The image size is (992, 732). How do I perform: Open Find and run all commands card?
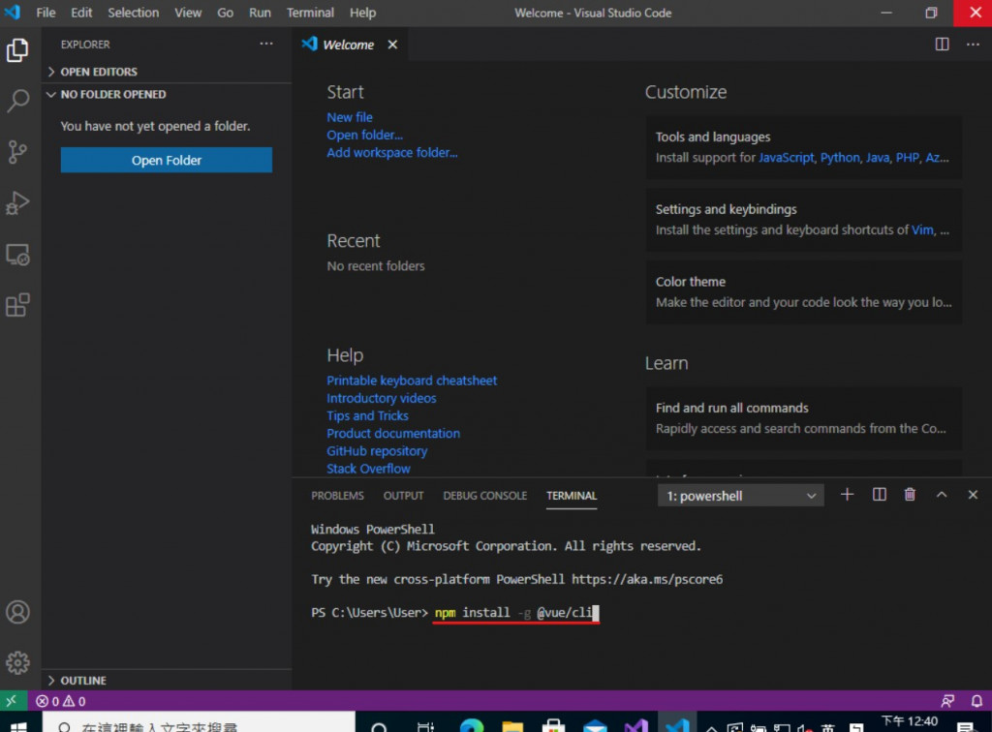(x=803, y=418)
